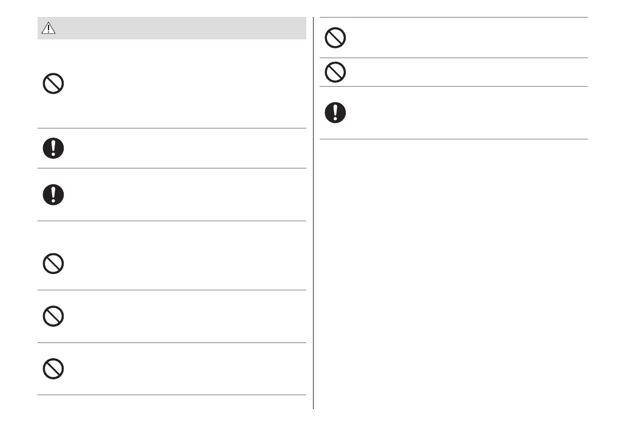Click the empty gray header bar beside the triangle
The width and height of the screenshot is (626, 440).
click(x=182, y=28)
